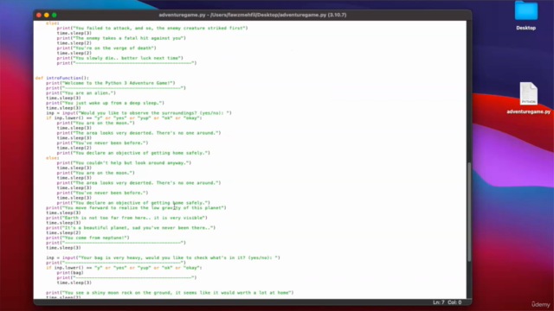Select the adventuregame.py file icon on desktop
This screenshot has height=311, width=554.
(x=529, y=93)
